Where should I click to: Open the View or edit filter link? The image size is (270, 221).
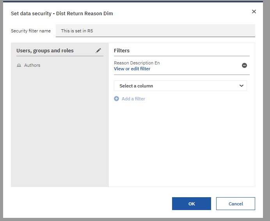(x=132, y=69)
